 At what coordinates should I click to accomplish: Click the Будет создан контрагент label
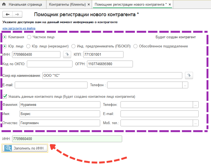(x=176, y=37)
